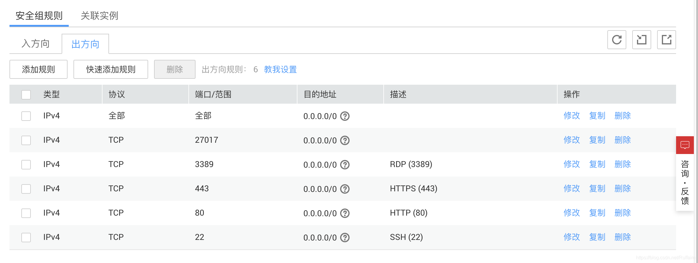Click the import rules icon button

coord(641,40)
